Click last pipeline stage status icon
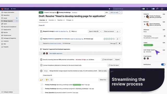 click(114, 39)
